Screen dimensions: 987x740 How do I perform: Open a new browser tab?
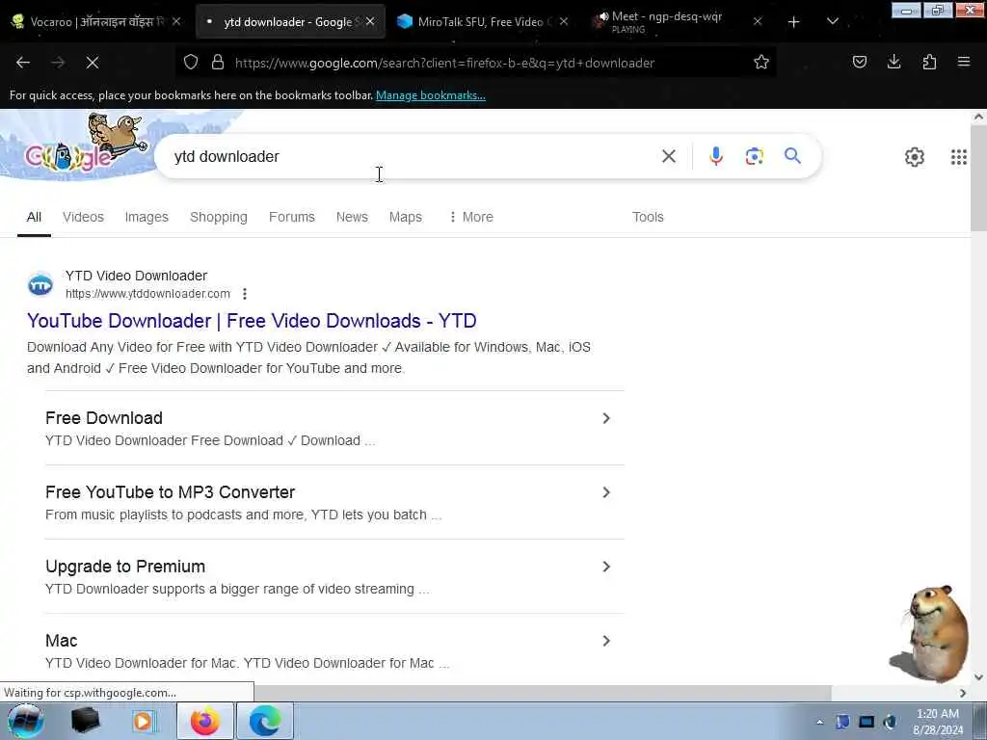click(794, 22)
